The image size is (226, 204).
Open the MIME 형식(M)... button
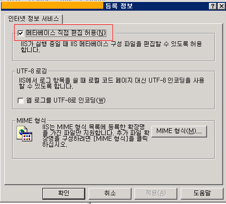point(179,131)
